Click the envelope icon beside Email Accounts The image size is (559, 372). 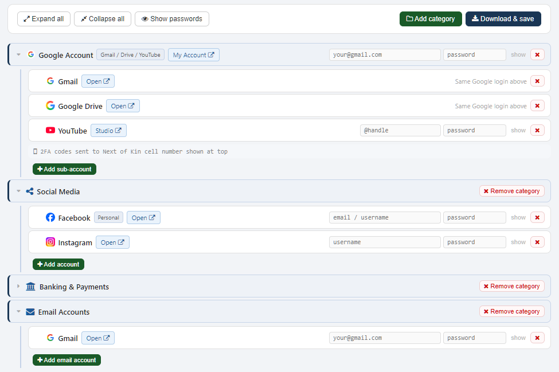point(30,312)
